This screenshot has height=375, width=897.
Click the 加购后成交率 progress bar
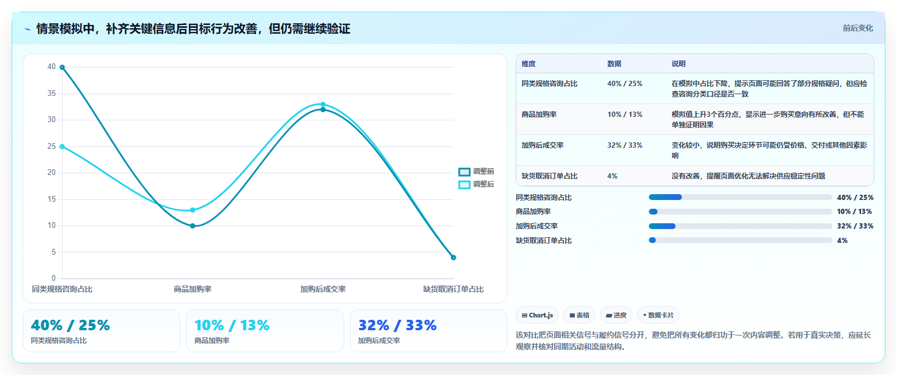(741, 226)
